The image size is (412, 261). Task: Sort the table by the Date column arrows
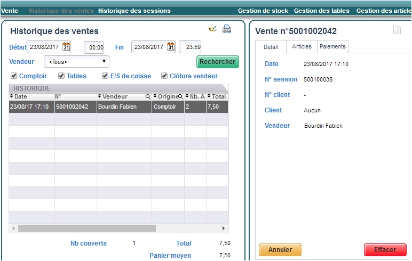12,96
